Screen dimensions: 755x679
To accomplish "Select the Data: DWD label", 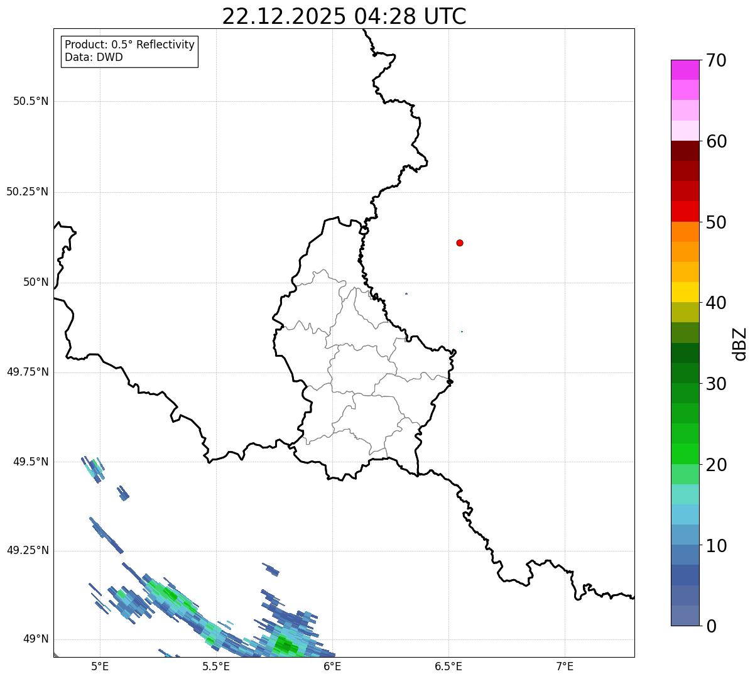I will (94, 58).
